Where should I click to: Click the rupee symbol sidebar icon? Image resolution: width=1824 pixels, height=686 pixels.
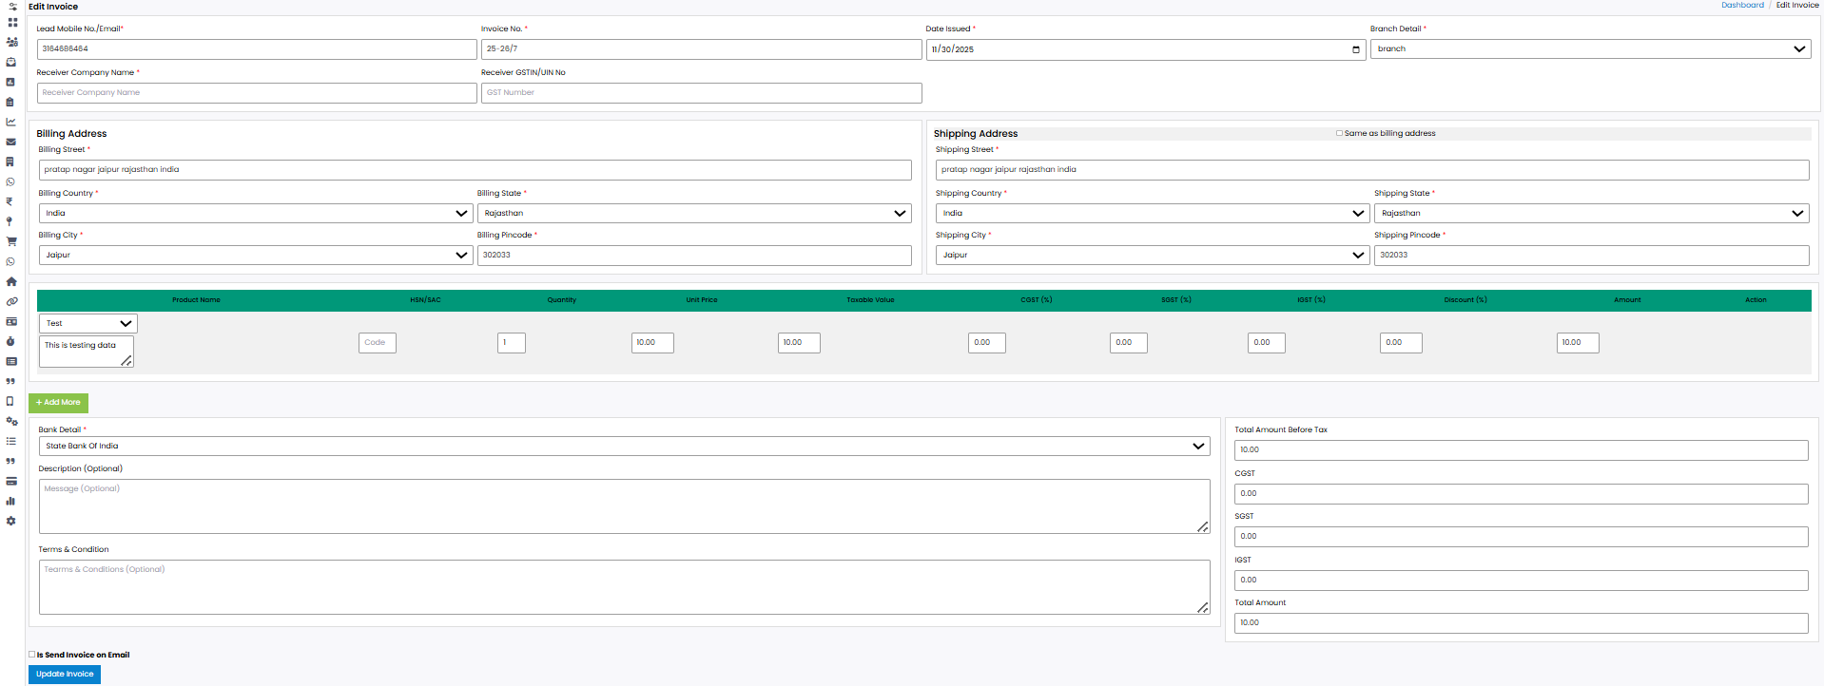10,201
